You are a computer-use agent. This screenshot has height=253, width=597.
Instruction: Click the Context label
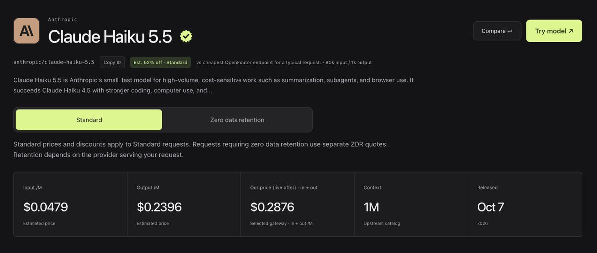[372, 188]
